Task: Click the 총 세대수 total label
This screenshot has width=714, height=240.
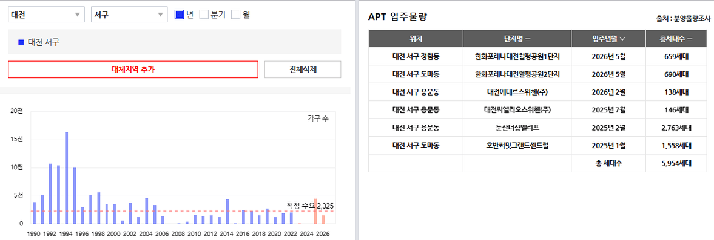Action: click(x=608, y=163)
